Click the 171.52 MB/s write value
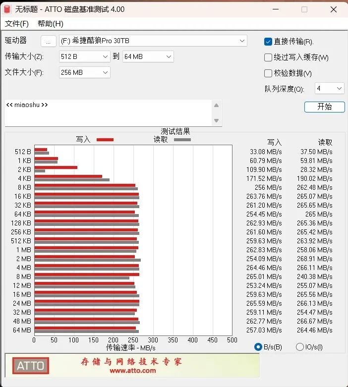Screen dimensions: 348x387 (x=264, y=178)
